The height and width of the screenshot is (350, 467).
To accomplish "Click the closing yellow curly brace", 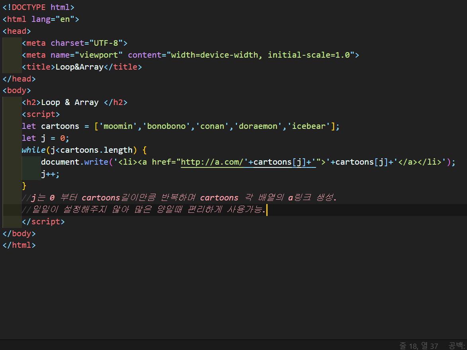I will coord(24,186).
